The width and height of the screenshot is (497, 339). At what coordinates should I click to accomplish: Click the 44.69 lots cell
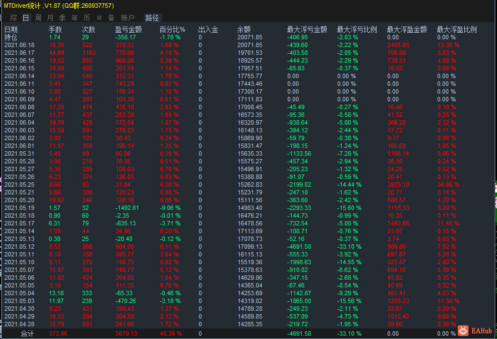(57, 53)
